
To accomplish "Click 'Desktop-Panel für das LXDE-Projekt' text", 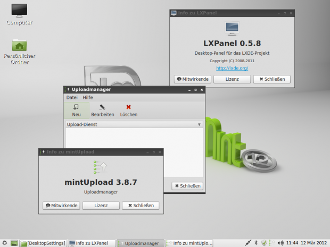I will pyautogui.click(x=232, y=53).
